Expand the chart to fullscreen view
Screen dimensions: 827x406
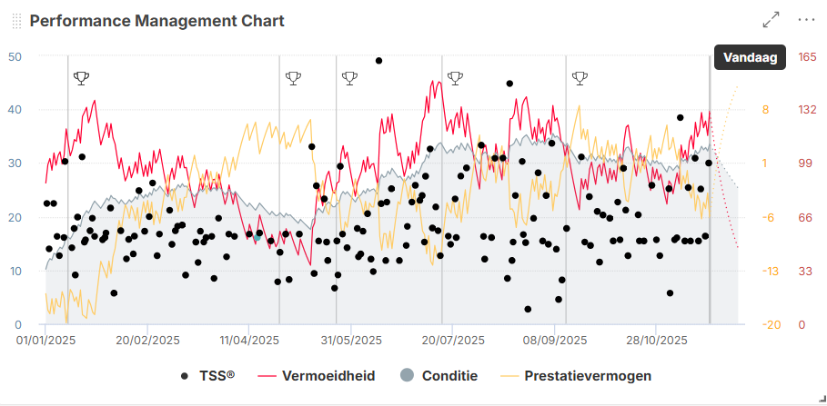pyautogui.click(x=771, y=20)
